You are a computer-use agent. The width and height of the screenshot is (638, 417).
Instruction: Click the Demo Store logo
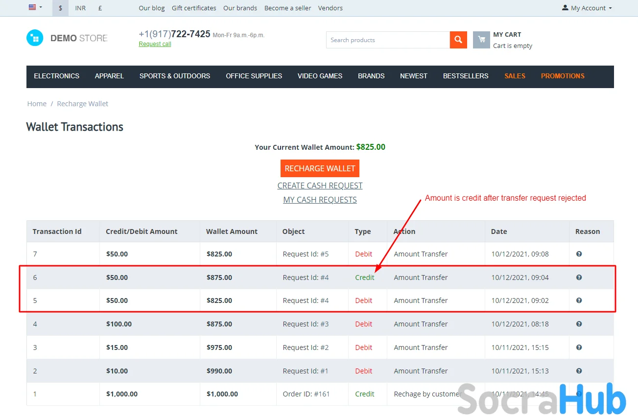coord(67,38)
